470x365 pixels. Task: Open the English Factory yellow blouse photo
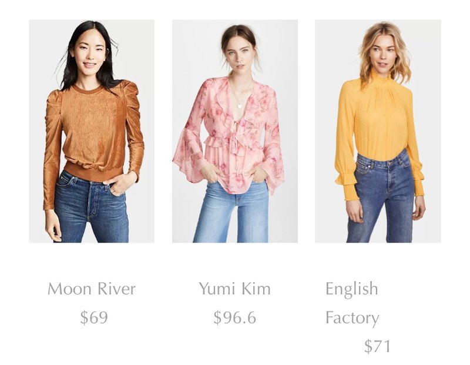[378, 131]
